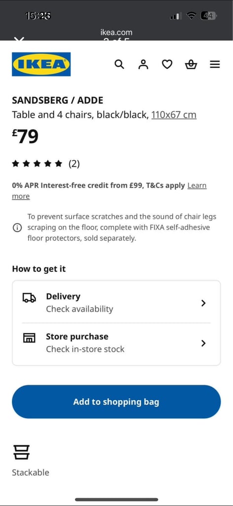The width and height of the screenshot is (233, 506).
Task: Open Delivery Check availability row
Action: [116, 303]
